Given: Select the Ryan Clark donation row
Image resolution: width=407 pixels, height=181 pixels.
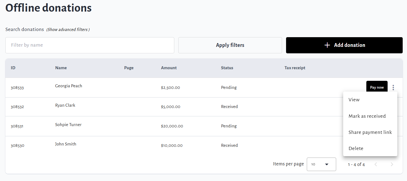Looking at the screenshot, I should pyautogui.click(x=65, y=105).
